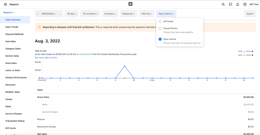Open the help question mark icon
Viewport: 260px width, 135px height.
(245, 4)
